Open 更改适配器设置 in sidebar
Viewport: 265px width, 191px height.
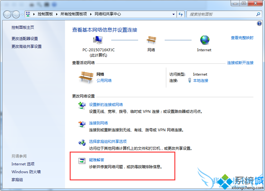[x=25, y=38]
